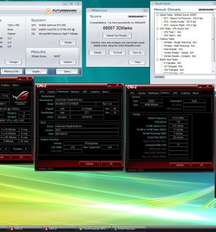Open Graphics tab in leftmost CPU-Z window
216x232 pixels.
[x=5, y=85]
